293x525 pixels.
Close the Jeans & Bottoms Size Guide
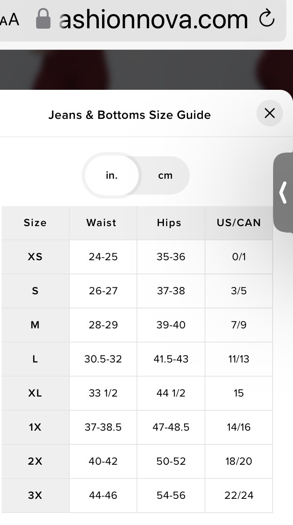click(270, 113)
